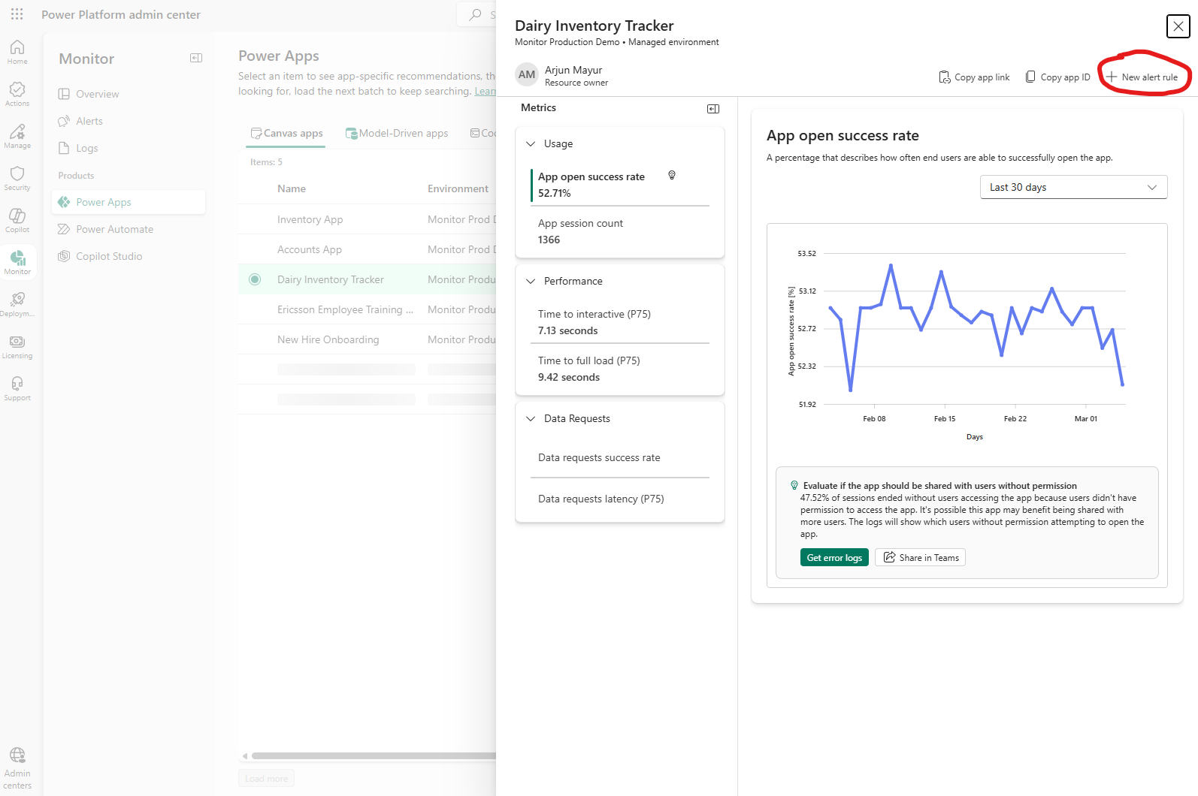This screenshot has height=796, width=1198.
Task: Open Admin centers in the left rail
Action: (x=17, y=767)
